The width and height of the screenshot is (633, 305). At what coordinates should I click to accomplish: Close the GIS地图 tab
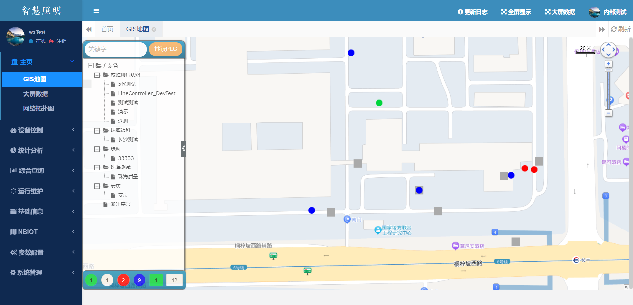154,30
